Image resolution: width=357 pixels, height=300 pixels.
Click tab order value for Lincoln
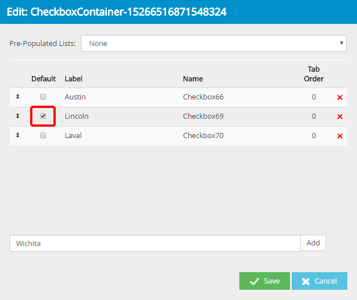click(314, 116)
